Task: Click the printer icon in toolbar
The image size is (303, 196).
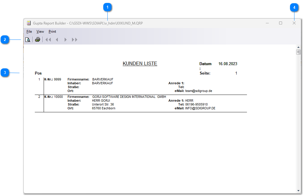Action: 38,39
